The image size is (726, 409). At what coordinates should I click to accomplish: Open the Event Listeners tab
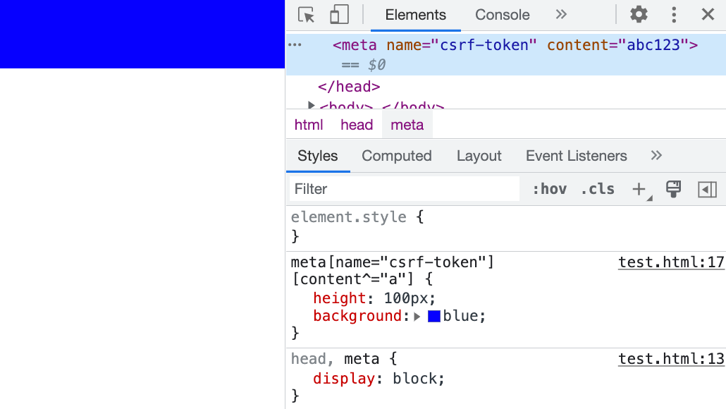tap(576, 156)
